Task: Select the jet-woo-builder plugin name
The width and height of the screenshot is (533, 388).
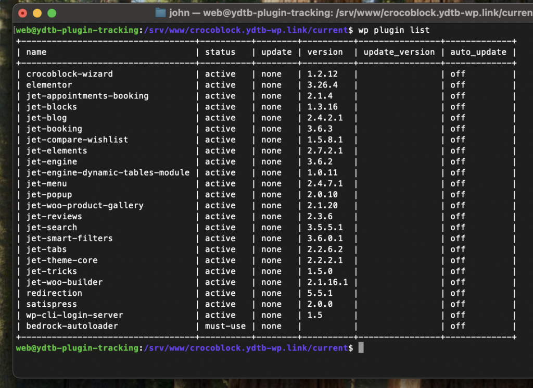Action: point(65,282)
